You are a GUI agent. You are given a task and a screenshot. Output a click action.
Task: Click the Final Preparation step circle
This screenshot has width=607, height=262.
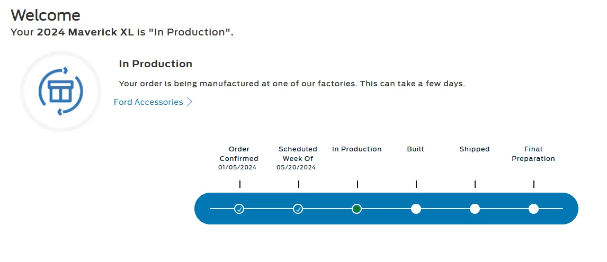(533, 209)
